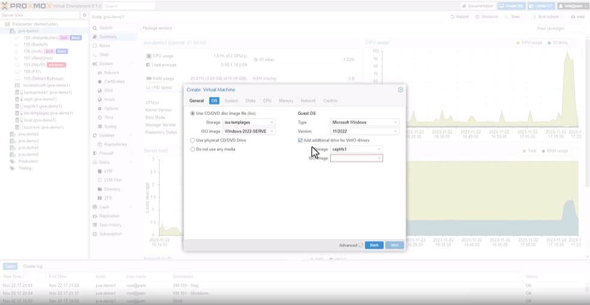Click the Directory folder icon under Disks
This screenshot has width=590, height=305.
tap(100, 189)
